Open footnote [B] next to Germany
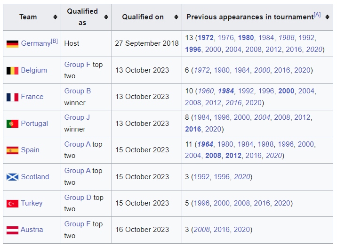Viewport: 337px width, 248px height. click(54, 41)
